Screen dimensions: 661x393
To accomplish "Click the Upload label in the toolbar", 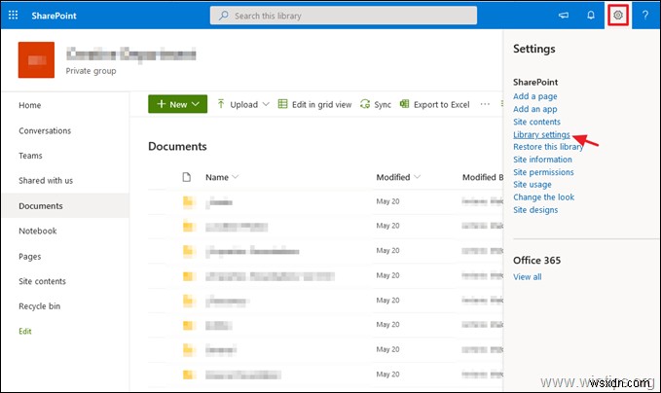I will tap(243, 104).
